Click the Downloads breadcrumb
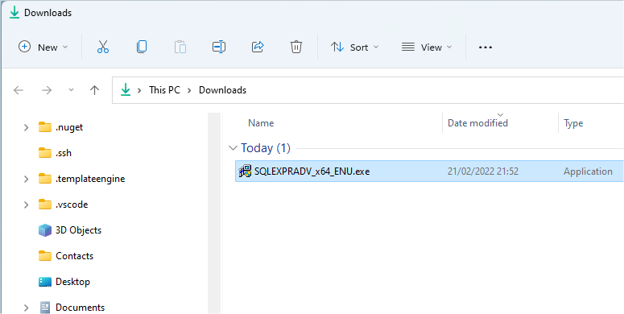Screen dimensions: 624x314 222,90
